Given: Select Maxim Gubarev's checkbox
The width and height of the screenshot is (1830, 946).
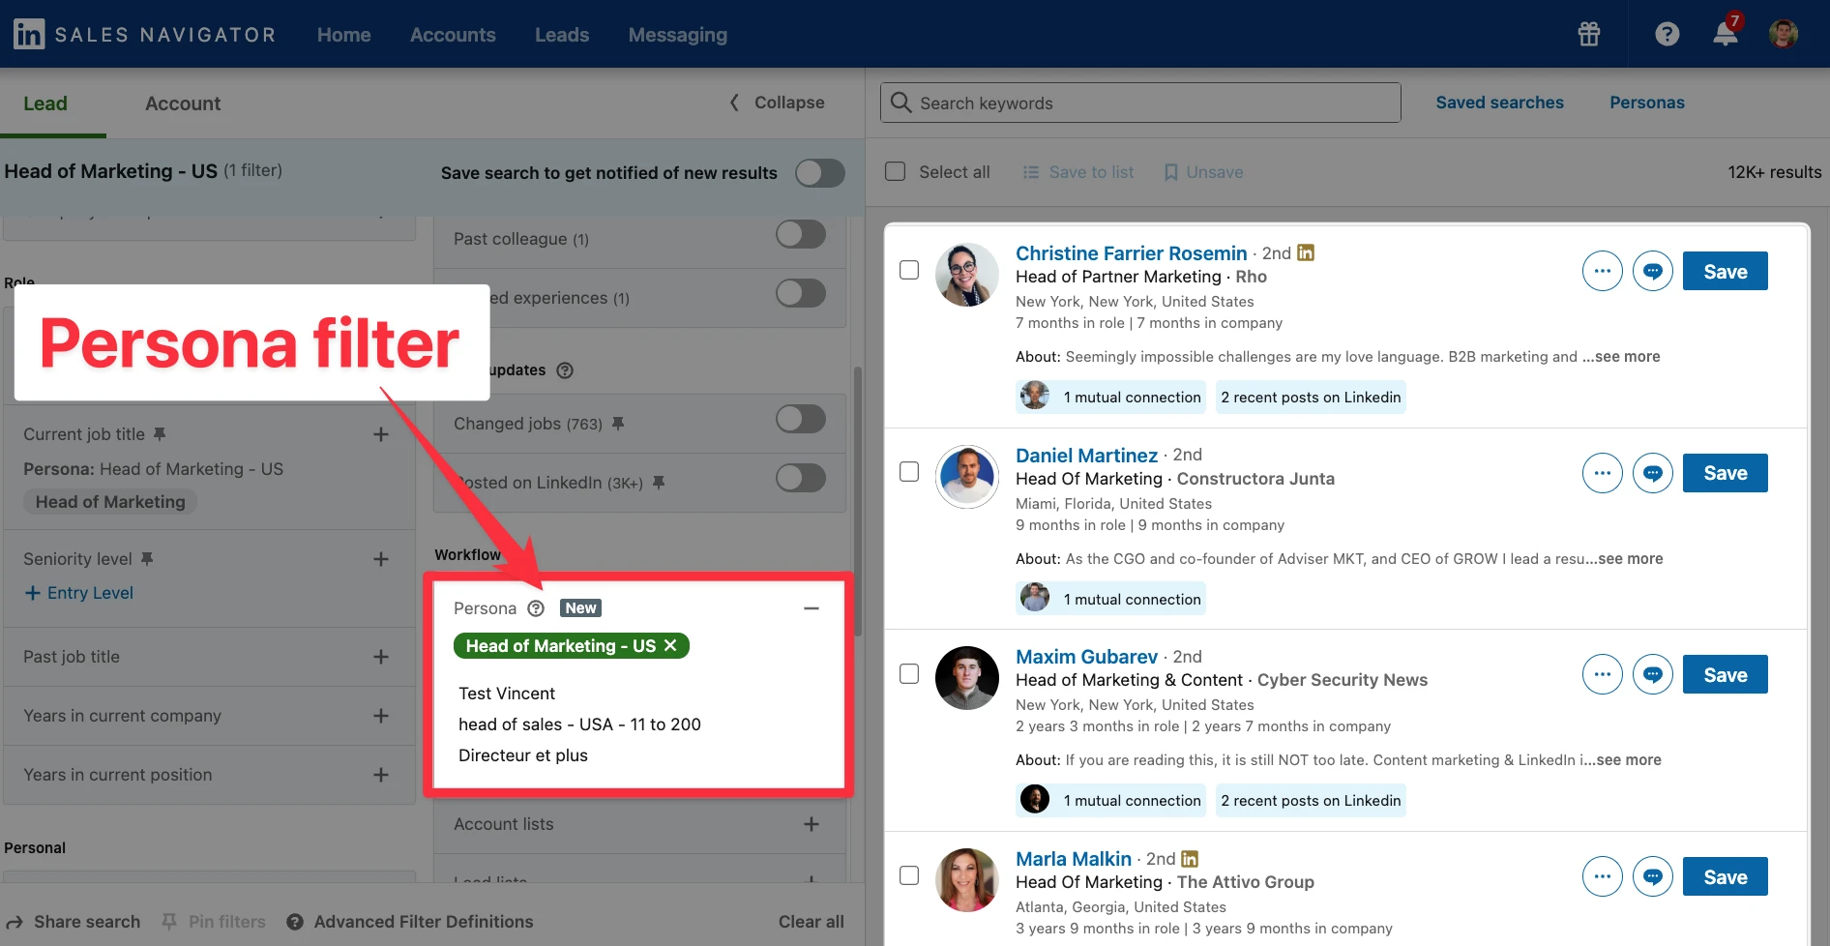Looking at the screenshot, I should point(909,673).
